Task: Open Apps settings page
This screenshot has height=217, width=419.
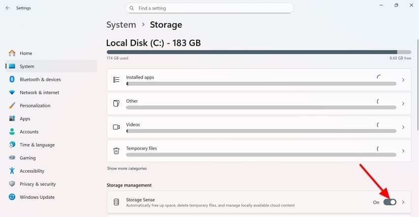Action: (51, 119)
